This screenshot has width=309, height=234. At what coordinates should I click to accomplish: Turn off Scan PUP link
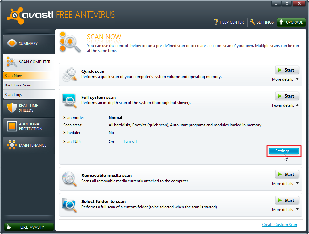point(130,141)
